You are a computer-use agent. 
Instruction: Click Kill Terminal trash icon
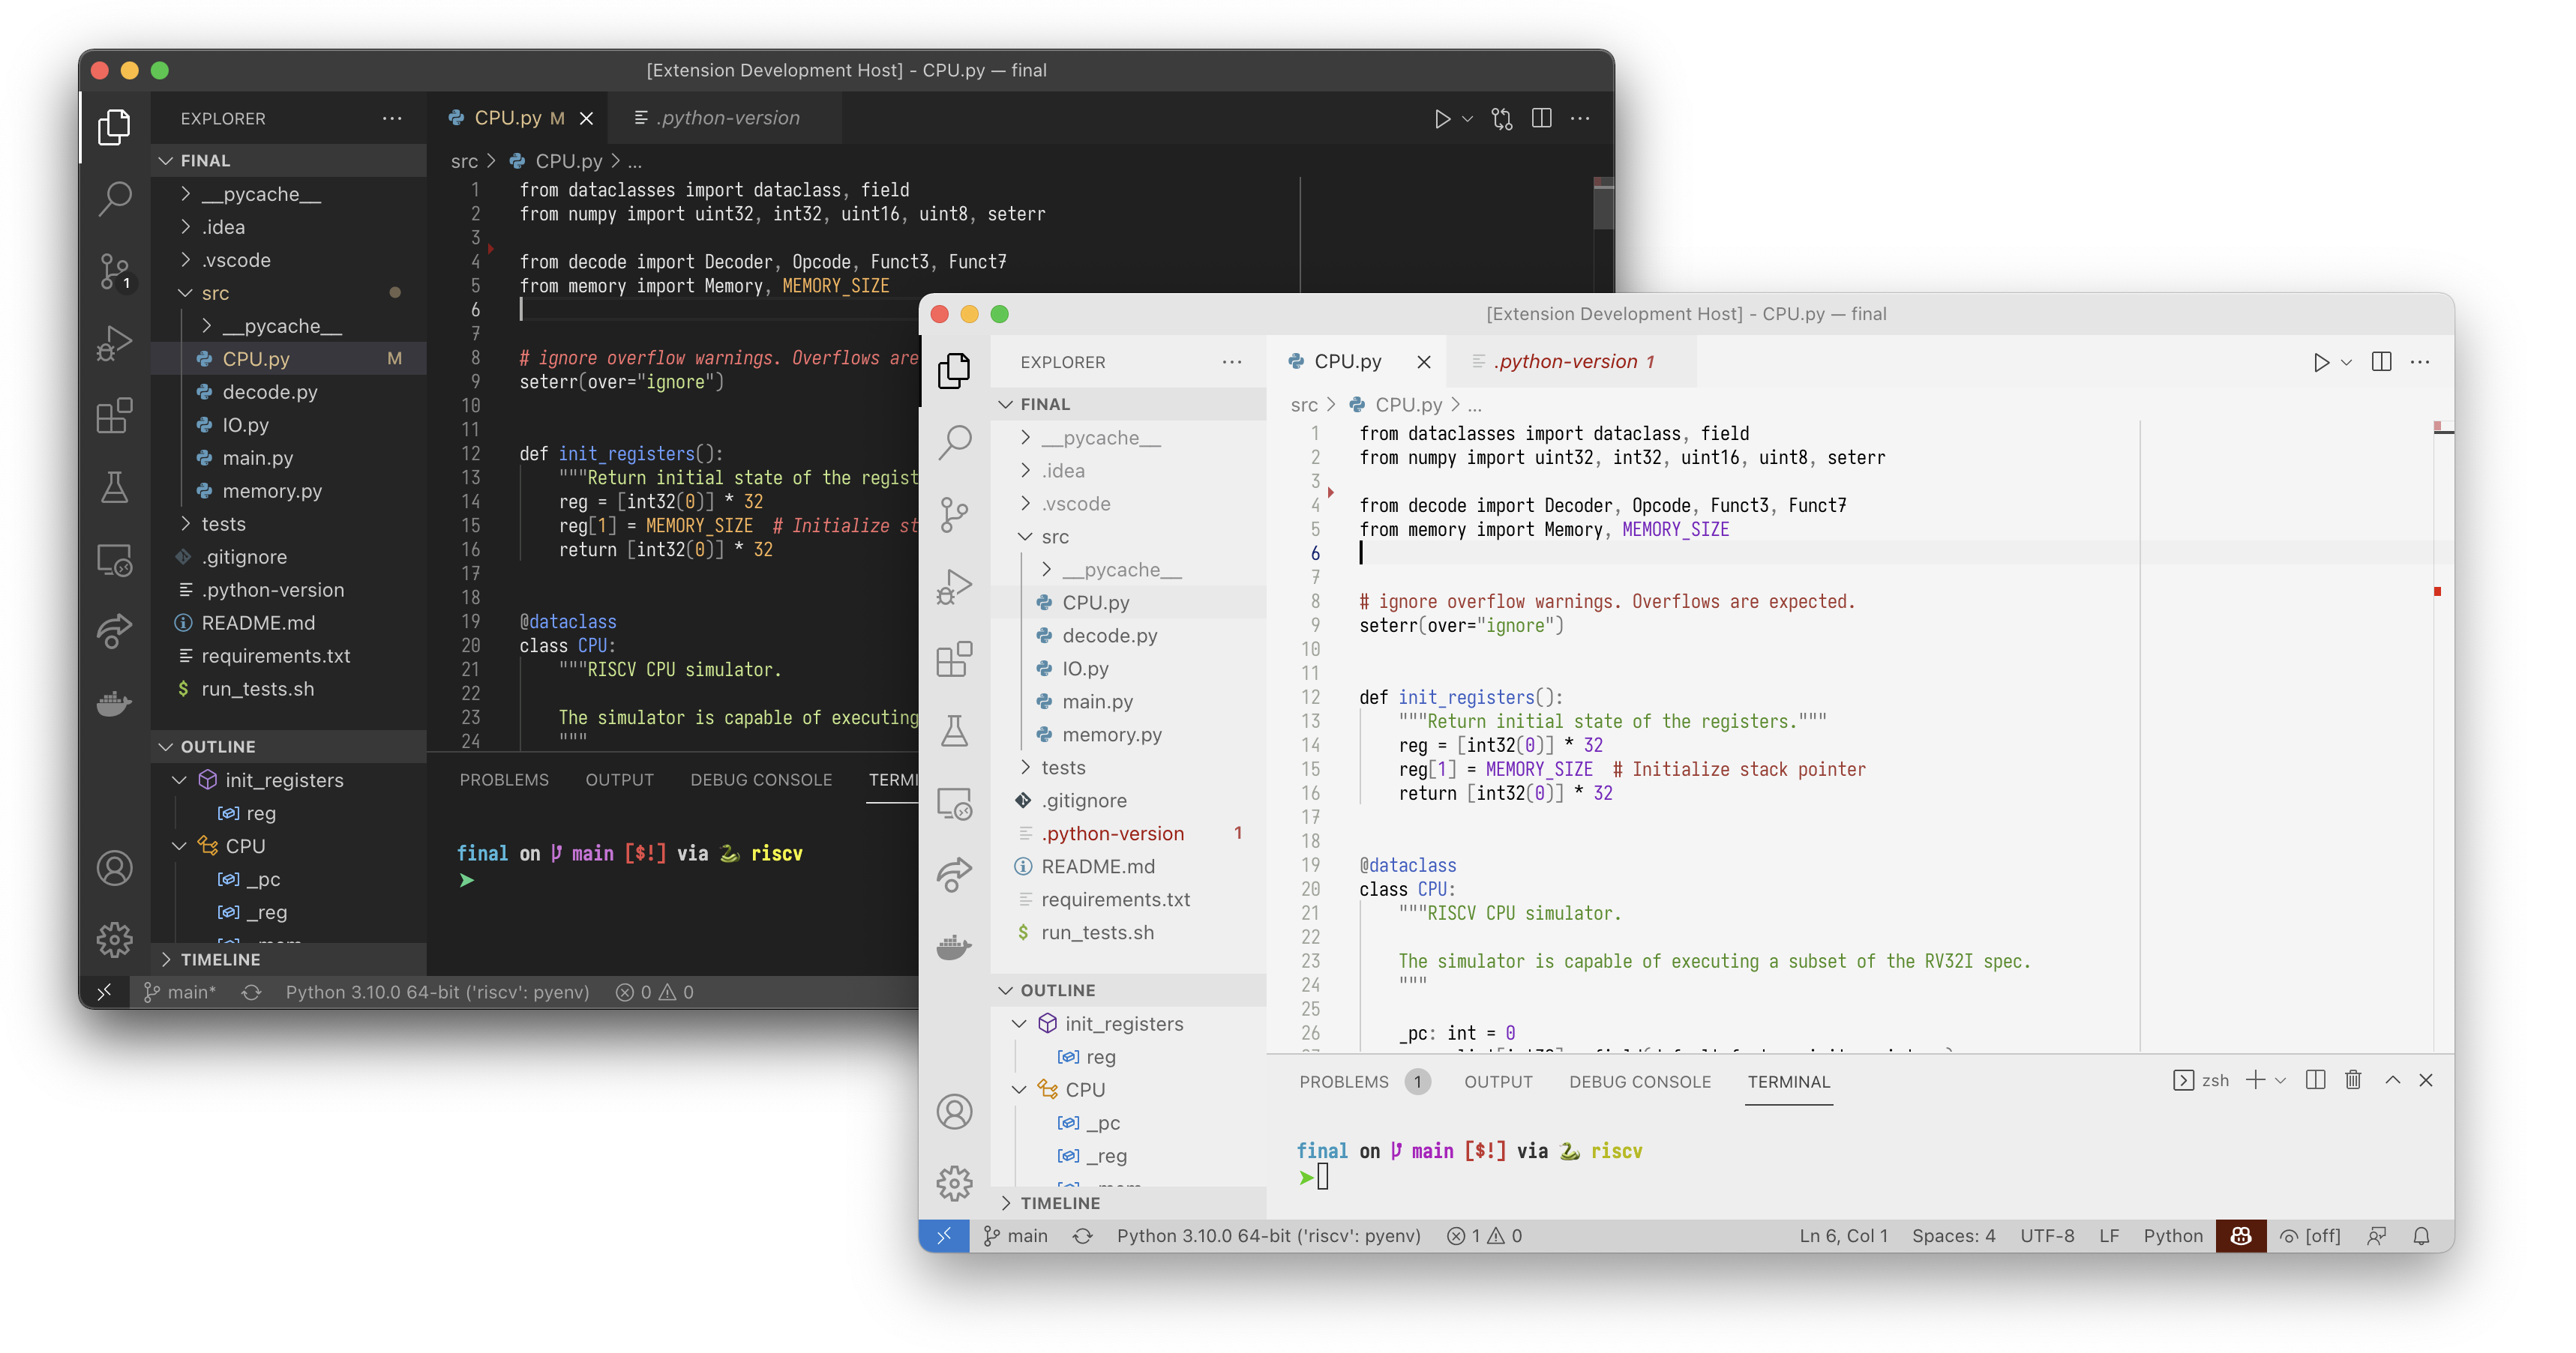[x=2353, y=1080]
